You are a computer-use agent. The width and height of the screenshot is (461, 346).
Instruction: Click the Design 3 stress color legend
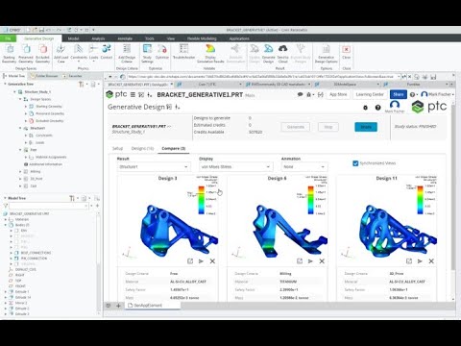click(201, 200)
